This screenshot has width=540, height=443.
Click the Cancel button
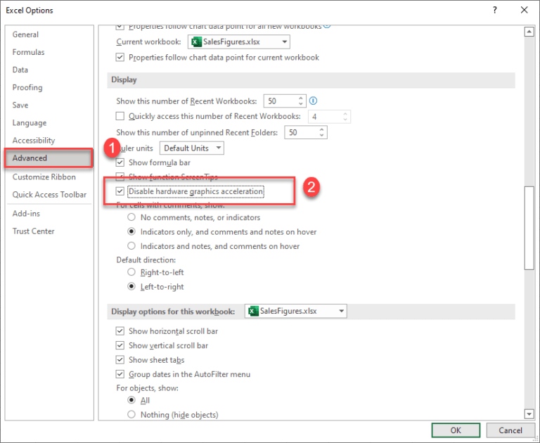[510, 430]
